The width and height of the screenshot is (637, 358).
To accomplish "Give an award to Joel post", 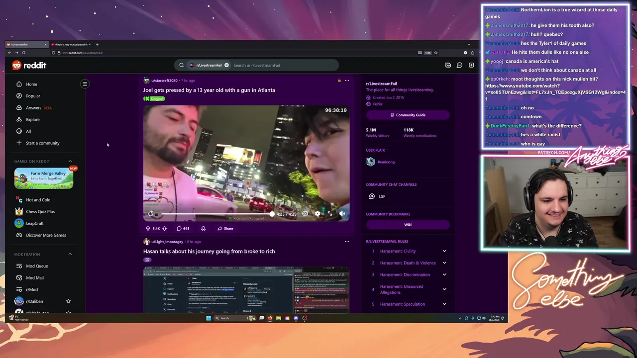I will 203,229.
